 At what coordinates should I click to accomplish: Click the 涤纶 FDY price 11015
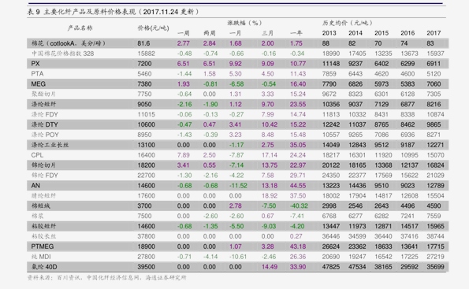pyautogui.click(x=147, y=114)
